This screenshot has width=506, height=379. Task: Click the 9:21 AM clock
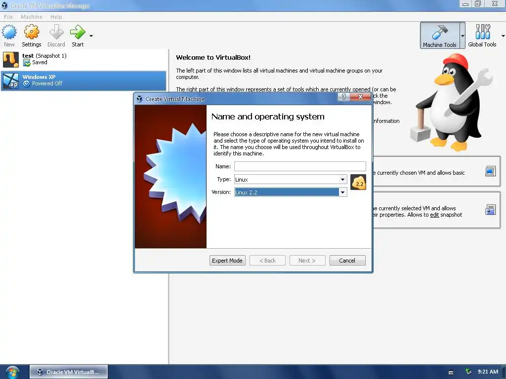click(488, 372)
